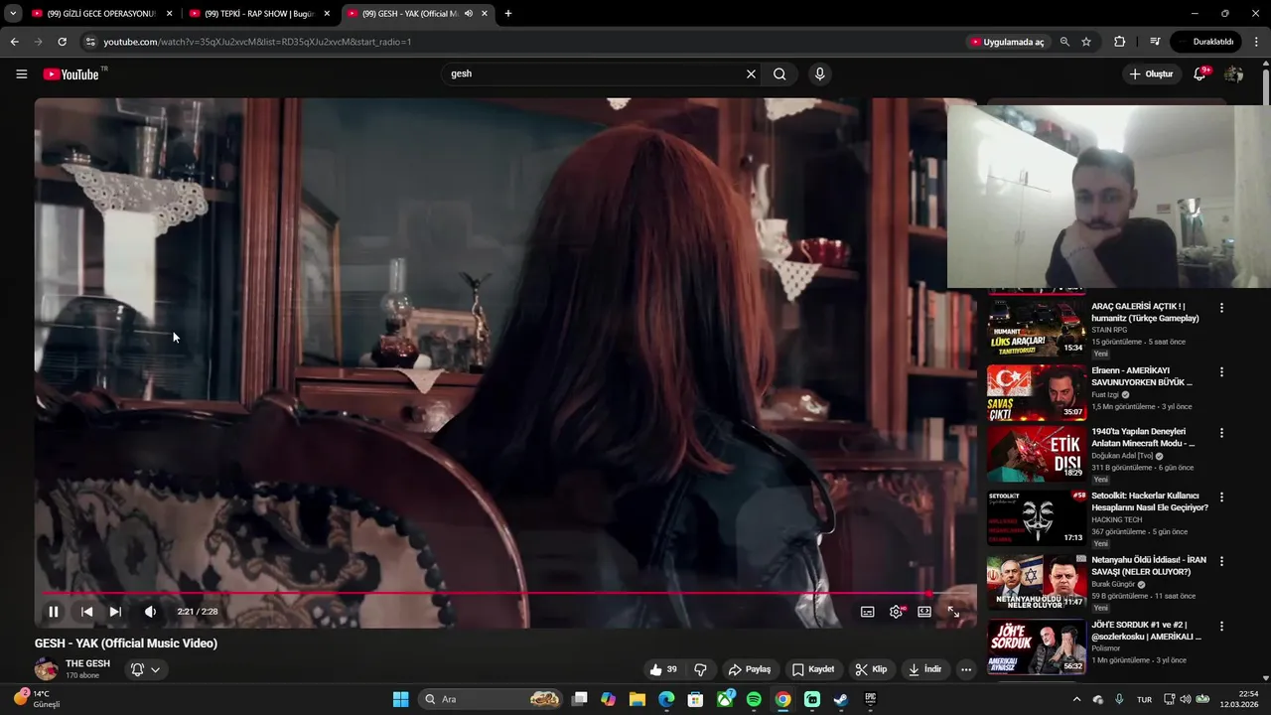Open Spotify from the taskbar
This screenshot has height=715, width=1271.
[754, 699]
